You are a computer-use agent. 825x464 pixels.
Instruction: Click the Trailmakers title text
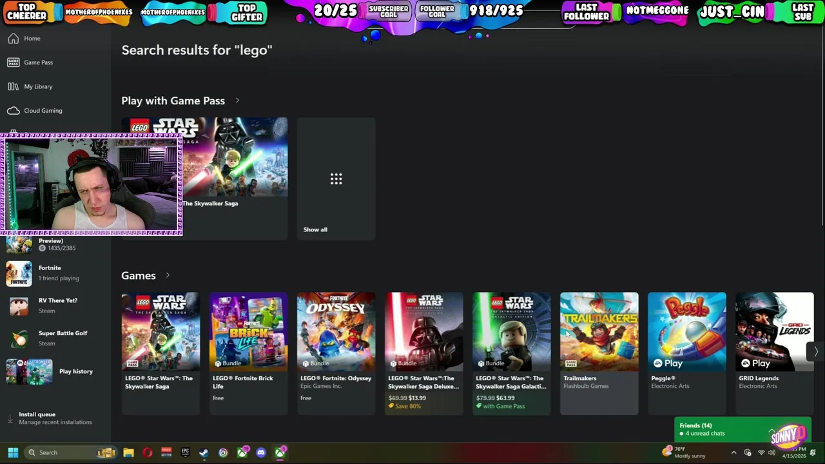coord(580,378)
